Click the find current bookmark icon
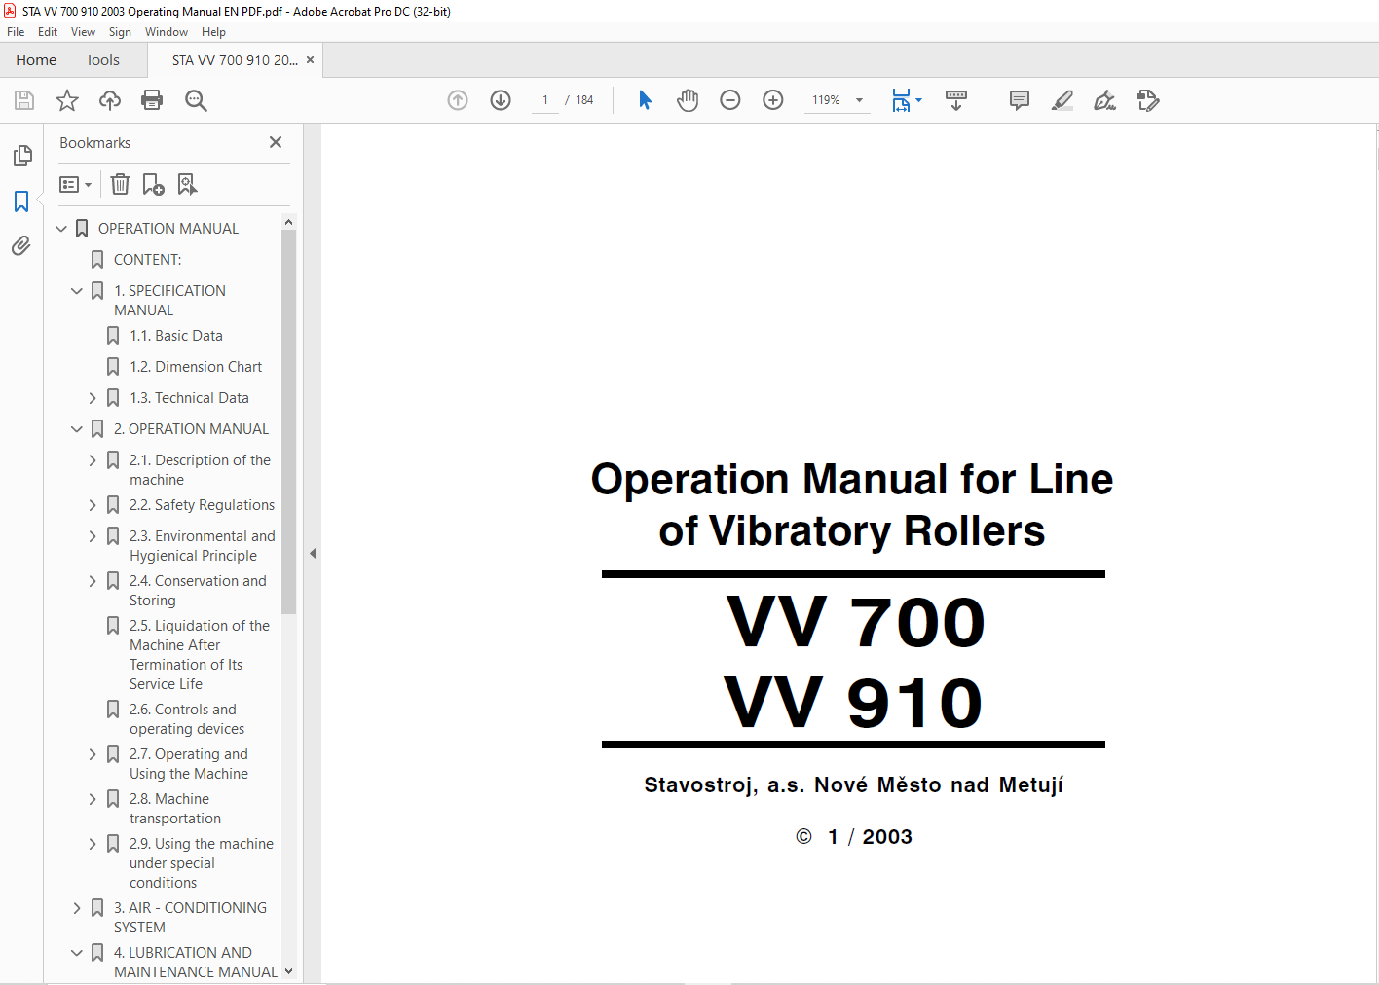Screen dimensions: 1379x985 187,184
